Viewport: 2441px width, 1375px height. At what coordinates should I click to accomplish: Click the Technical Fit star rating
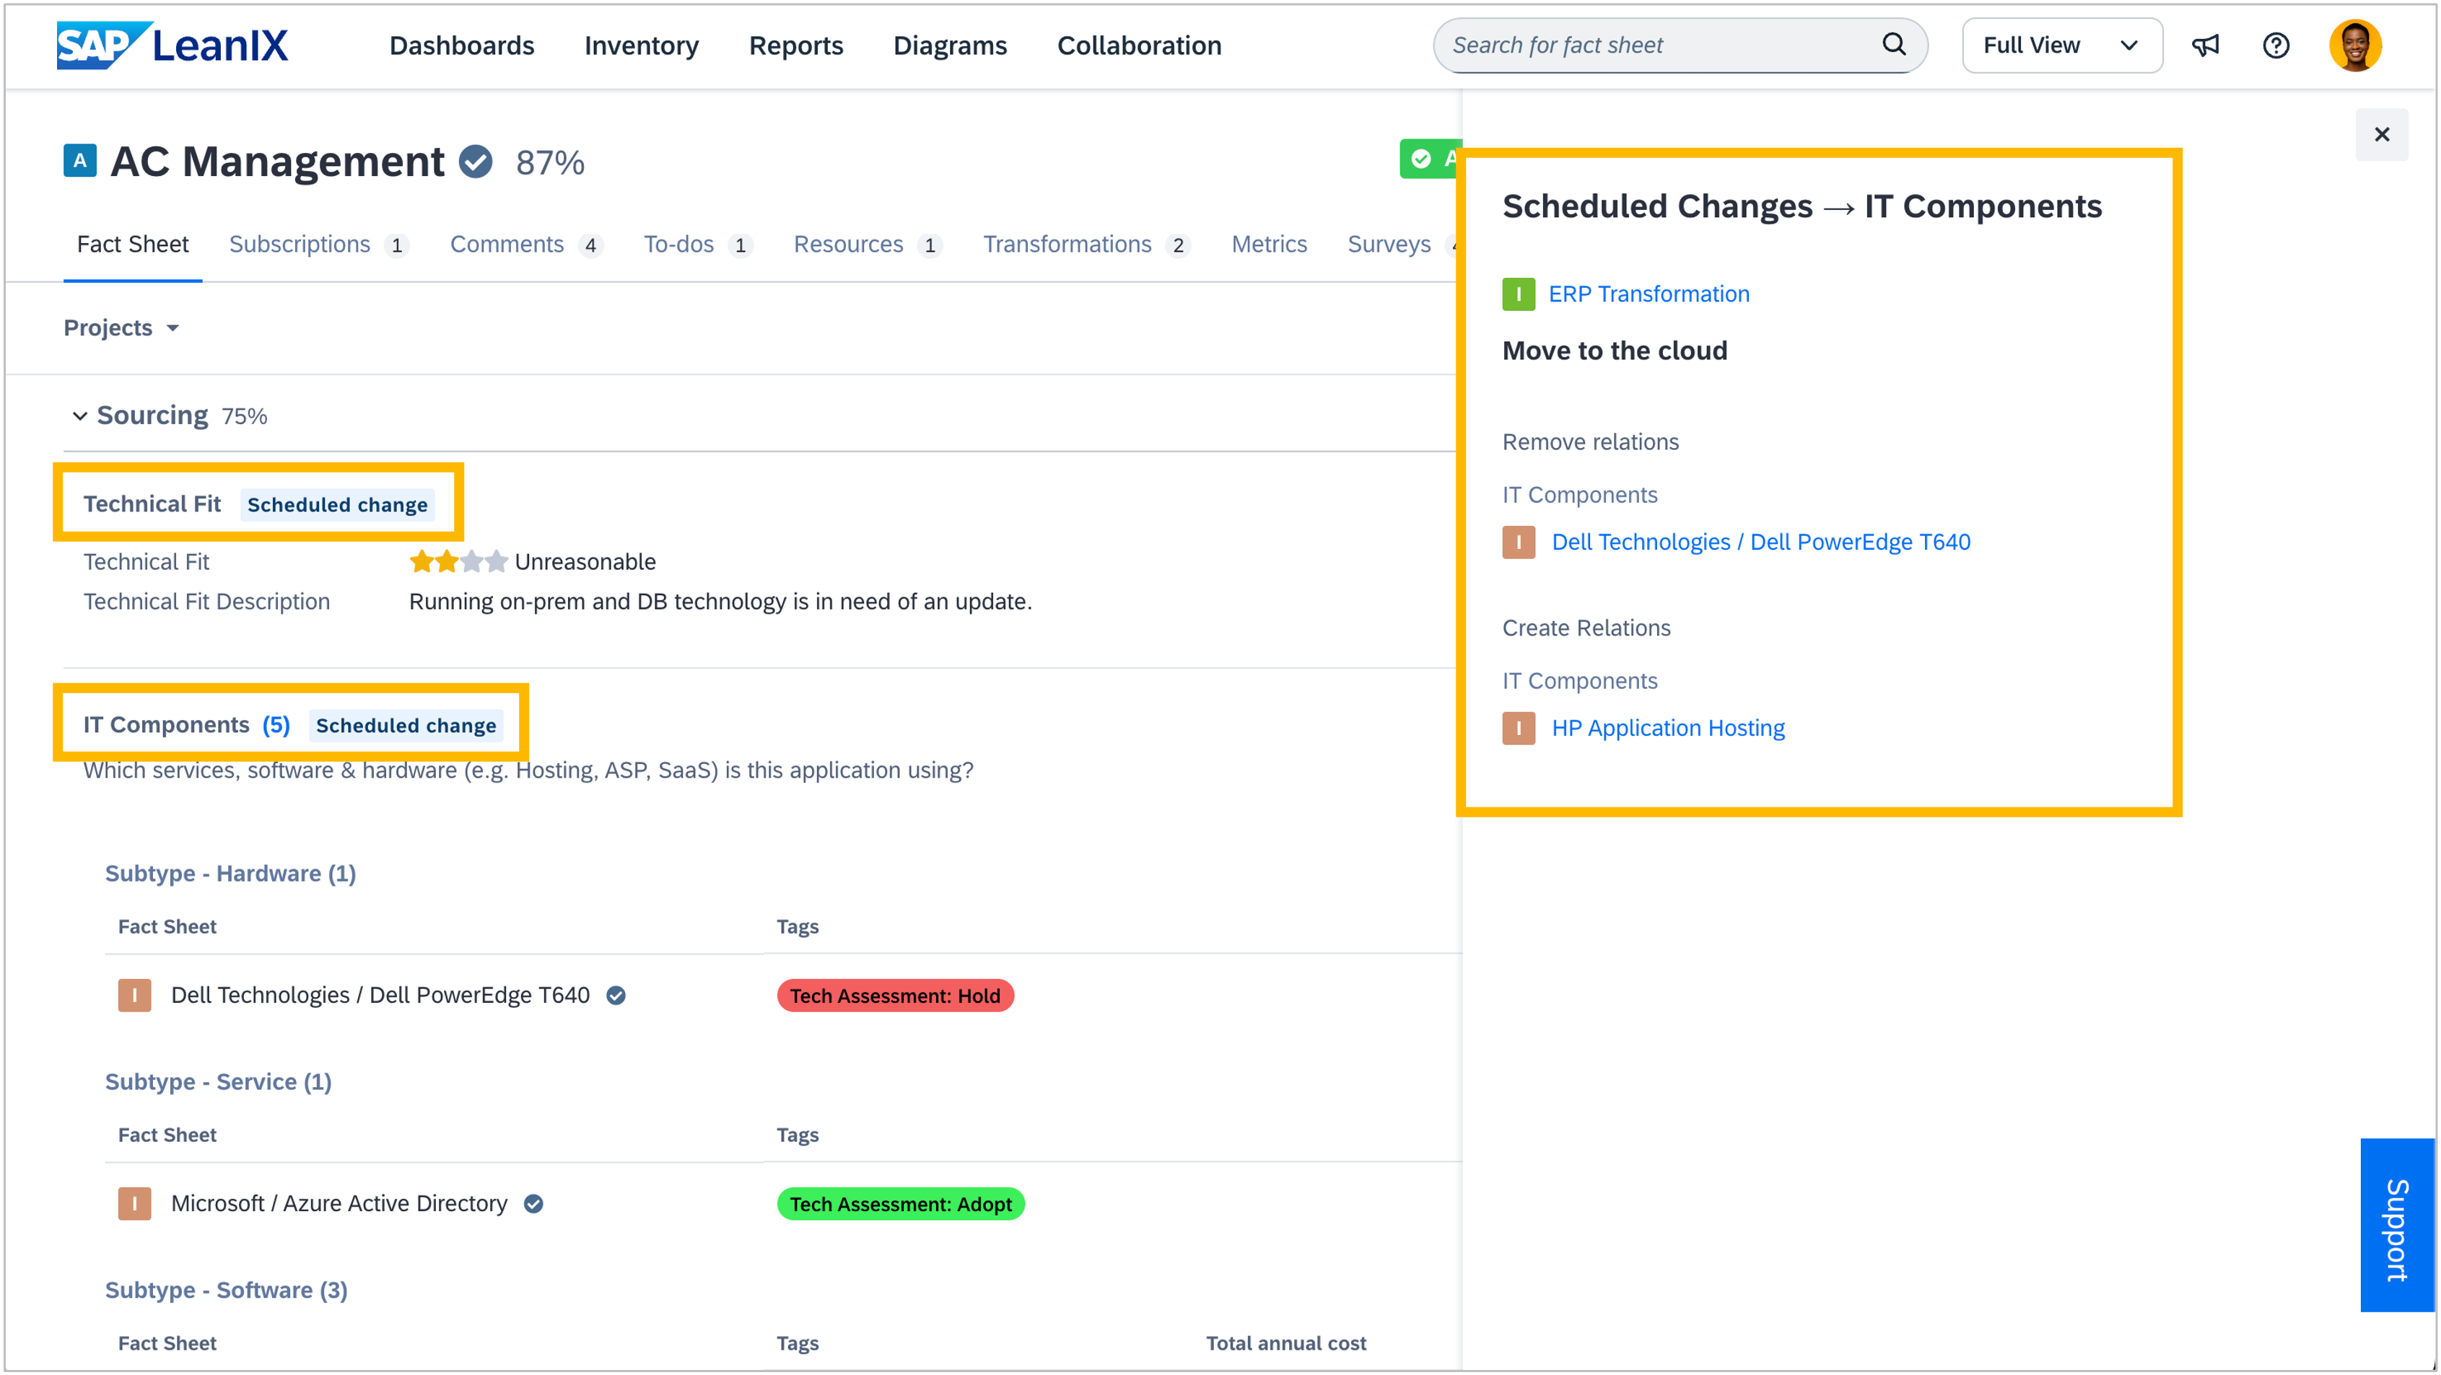tap(458, 561)
